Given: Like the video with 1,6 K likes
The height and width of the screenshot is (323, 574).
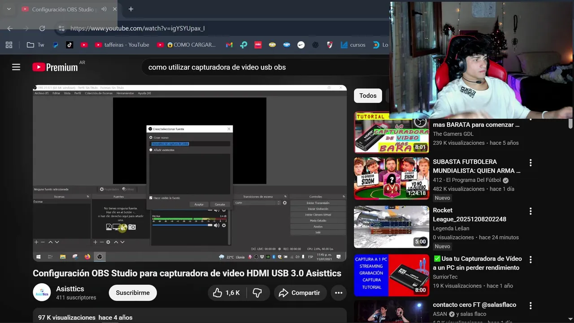Looking at the screenshot, I should tap(226, 293).
